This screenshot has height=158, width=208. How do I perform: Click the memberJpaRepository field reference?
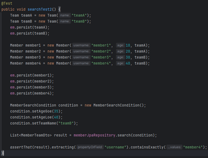tap(95, 135)
